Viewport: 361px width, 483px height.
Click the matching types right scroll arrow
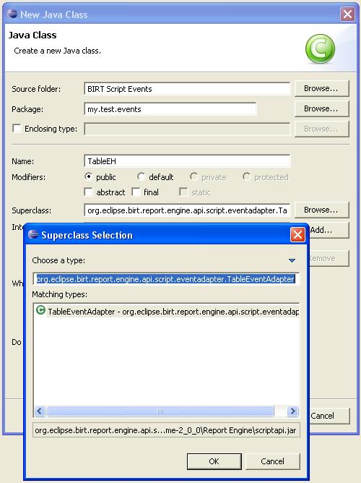pyautogui.click(x=292, y=411)
